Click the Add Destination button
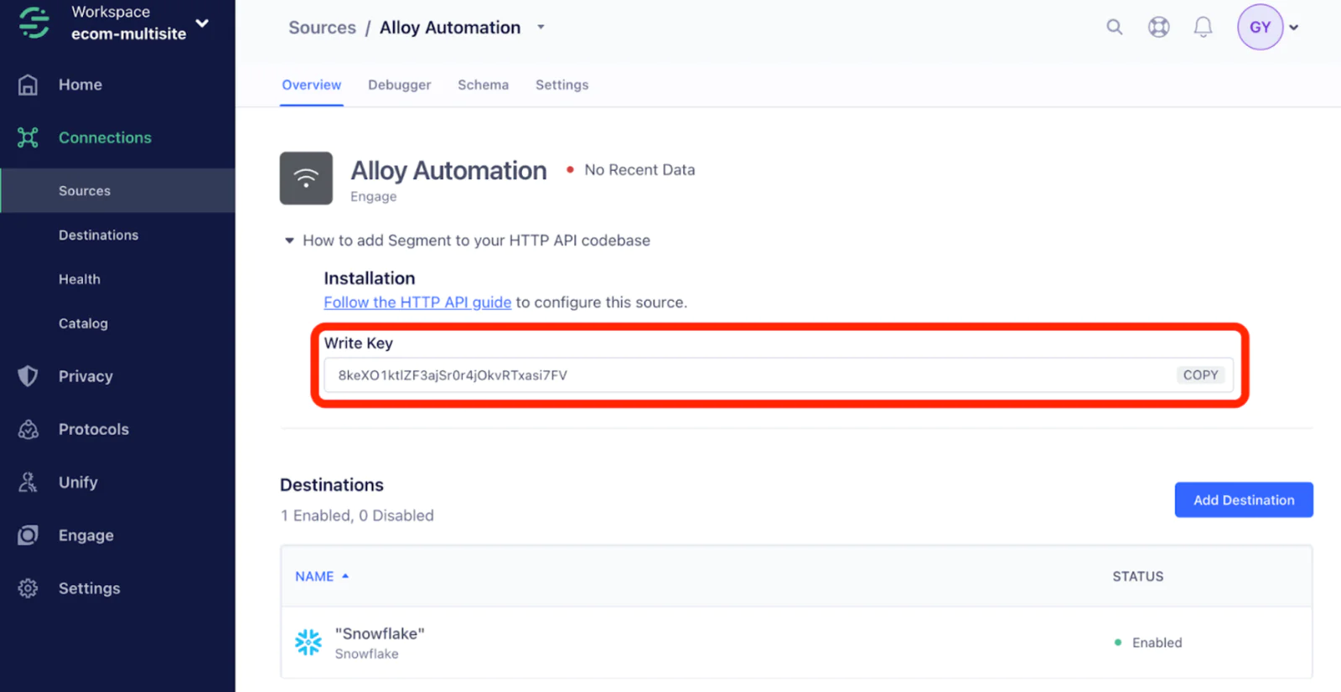This screenshot has width=1341, height=692. [x=1244, y=500]
